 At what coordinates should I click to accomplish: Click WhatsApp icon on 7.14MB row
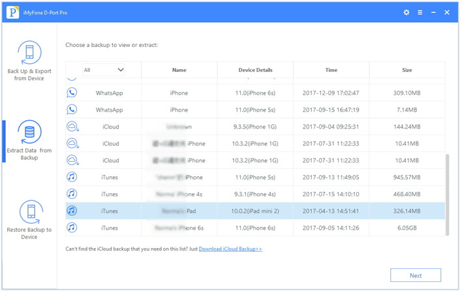coord(72,110)
